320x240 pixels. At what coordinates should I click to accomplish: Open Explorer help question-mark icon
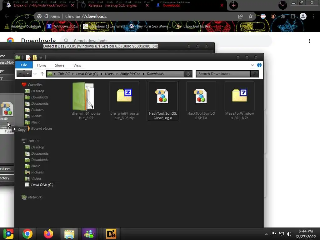pos(259,65)
